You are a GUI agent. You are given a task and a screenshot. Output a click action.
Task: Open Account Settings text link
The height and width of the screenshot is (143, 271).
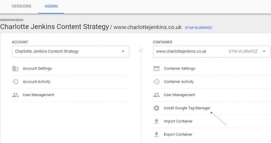coord(37,69)
